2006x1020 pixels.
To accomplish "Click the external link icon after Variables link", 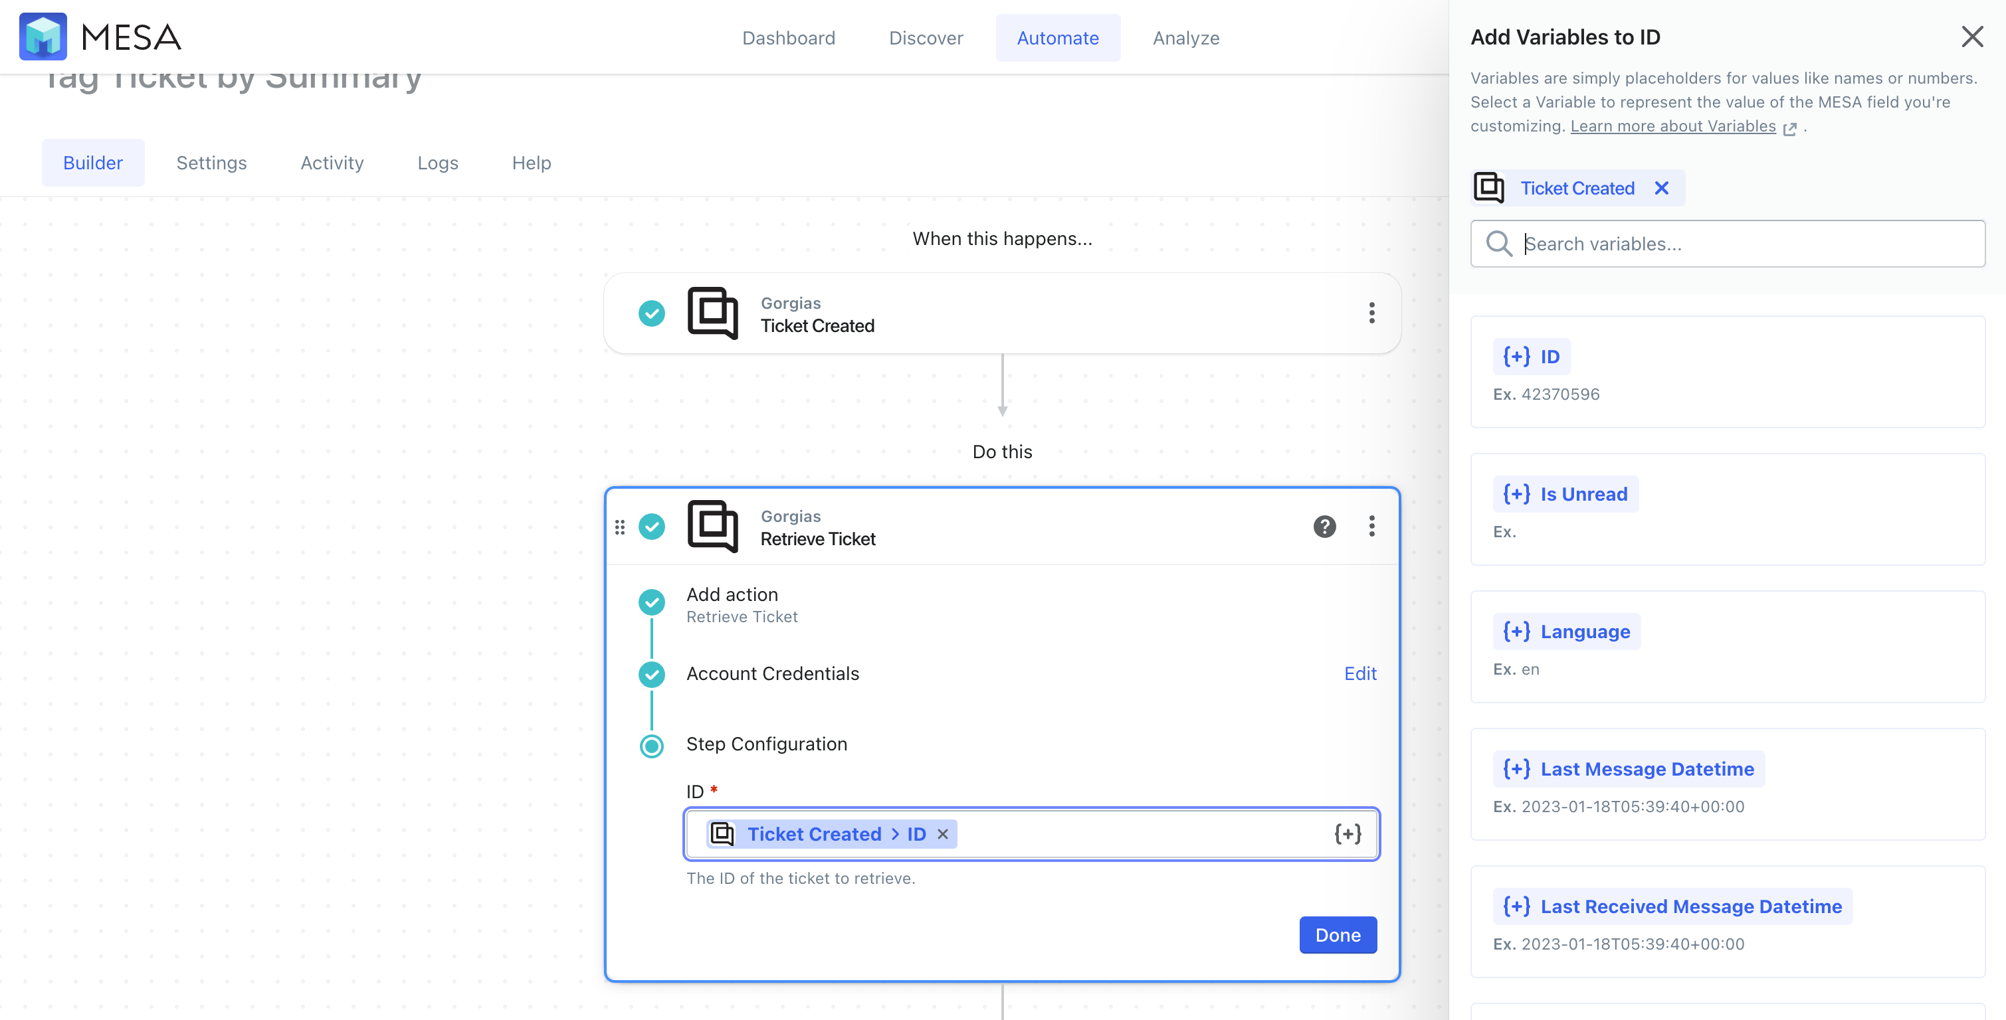I will coord(1789,128).
